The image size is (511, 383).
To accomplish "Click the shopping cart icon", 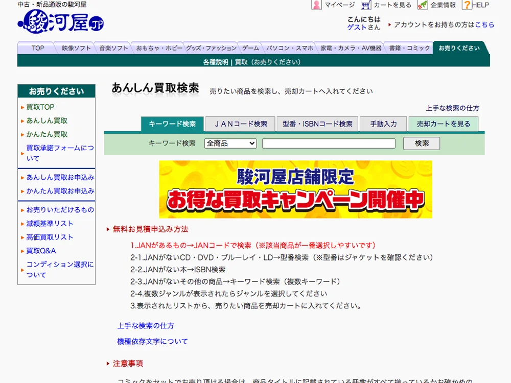I will (366, 5).
